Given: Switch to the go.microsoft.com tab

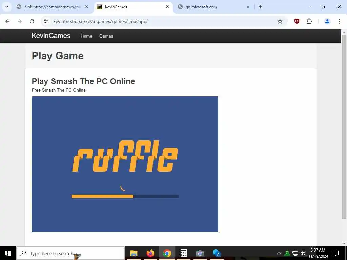Looking at the screenshot, I should point(214,7).
